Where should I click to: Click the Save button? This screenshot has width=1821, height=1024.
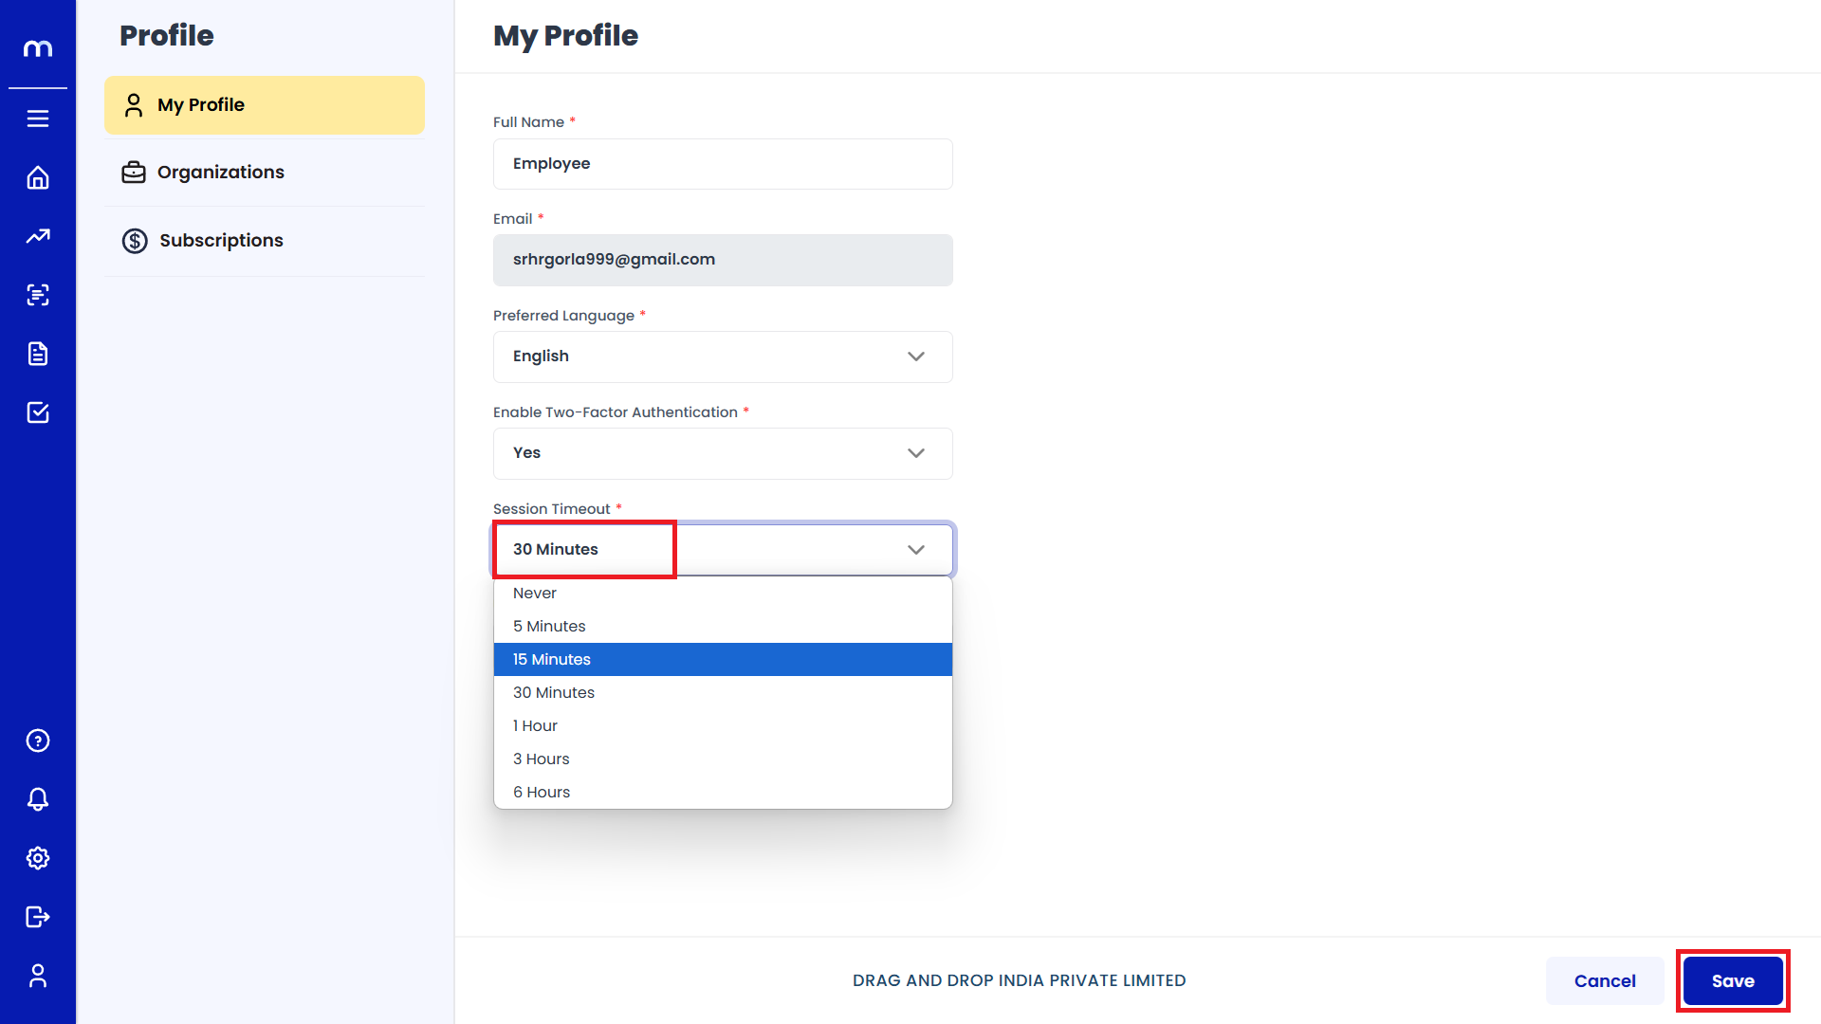[1733, 981]
